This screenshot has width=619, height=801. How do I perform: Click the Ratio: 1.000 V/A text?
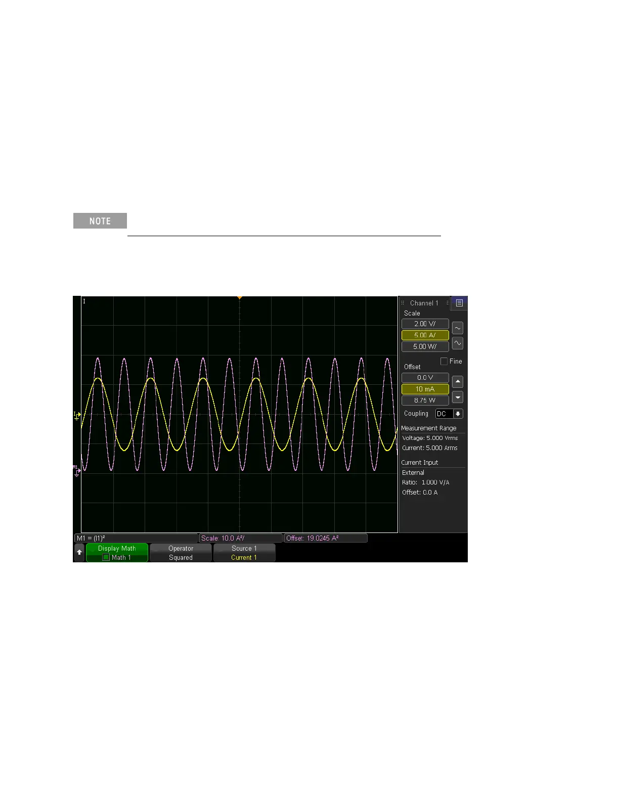click(426, 482)
